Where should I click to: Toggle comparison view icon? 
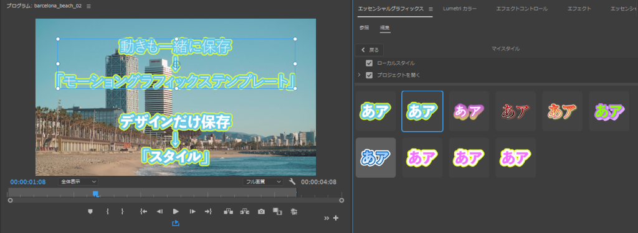pos(277,211)
